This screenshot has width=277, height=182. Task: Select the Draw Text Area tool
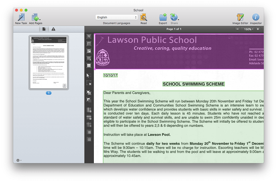[x=89, y=36]
